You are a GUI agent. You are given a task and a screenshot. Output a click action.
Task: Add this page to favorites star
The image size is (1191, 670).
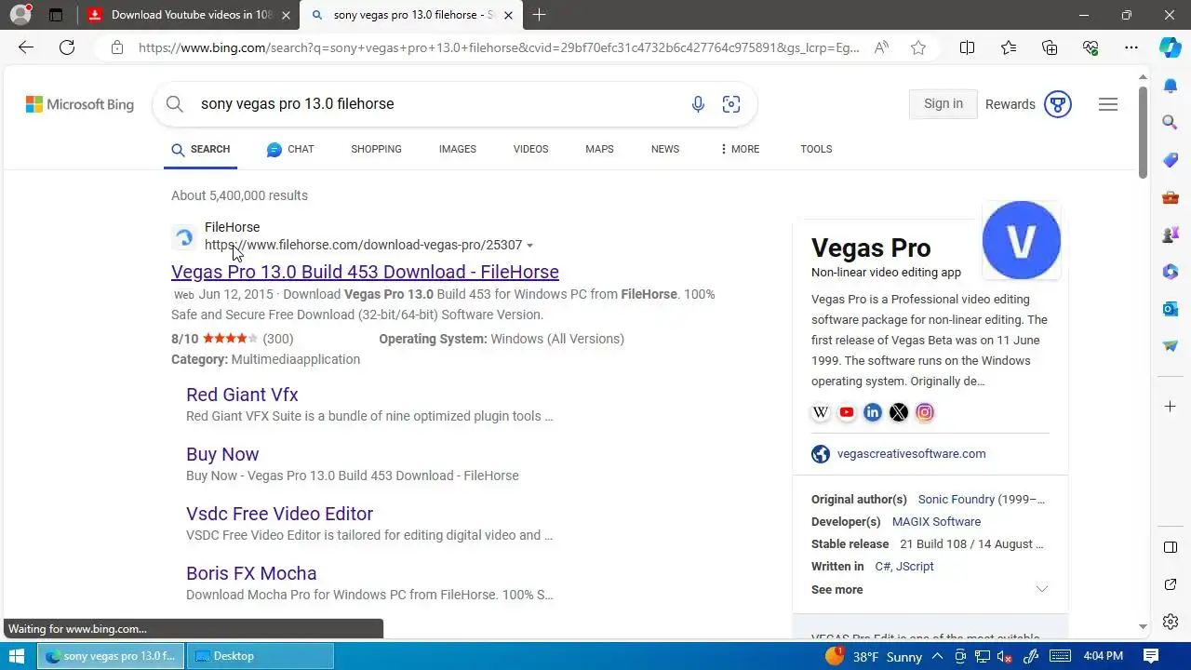point(918,47)
